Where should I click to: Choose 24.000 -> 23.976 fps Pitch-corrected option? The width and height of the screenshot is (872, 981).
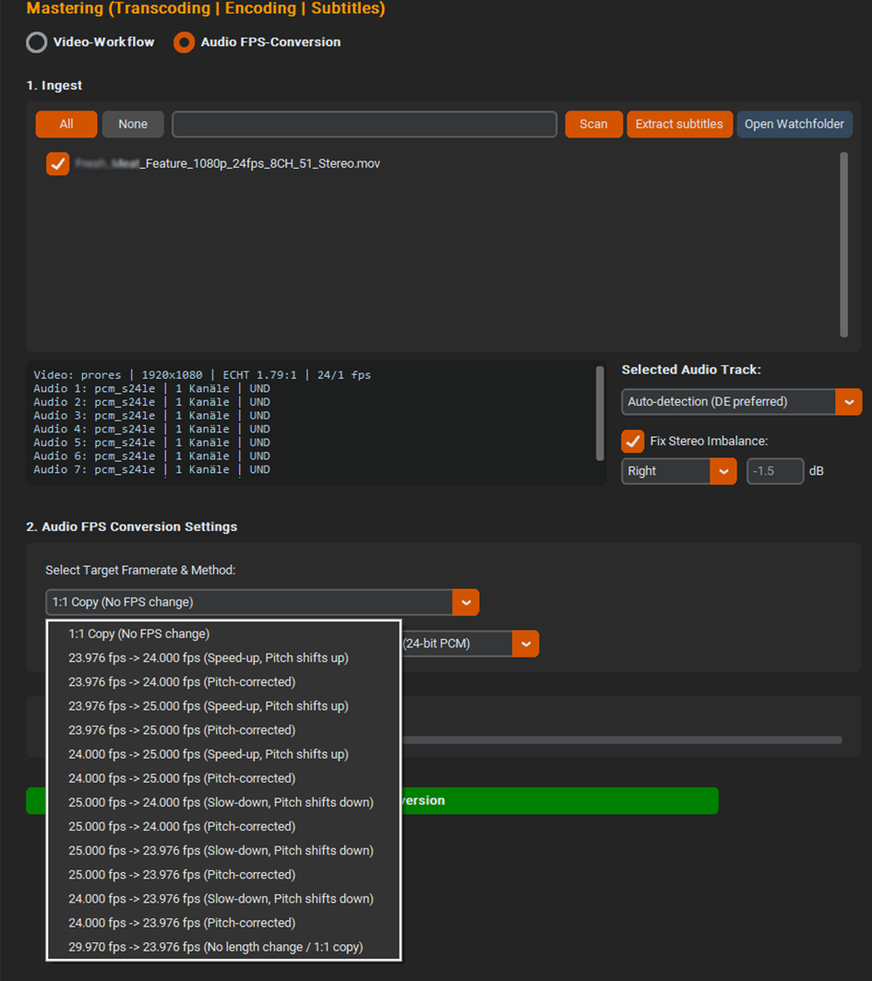(224, 923)
